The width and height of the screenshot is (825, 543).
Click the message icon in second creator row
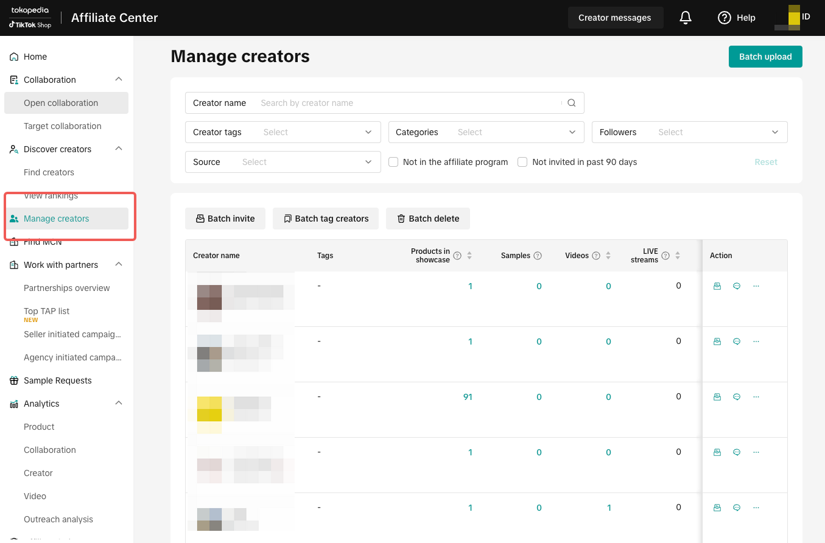point(737,342)
